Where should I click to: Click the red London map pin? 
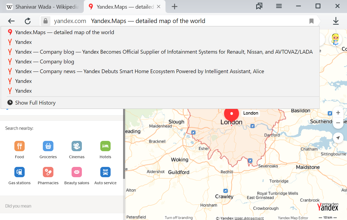point(232,114)
